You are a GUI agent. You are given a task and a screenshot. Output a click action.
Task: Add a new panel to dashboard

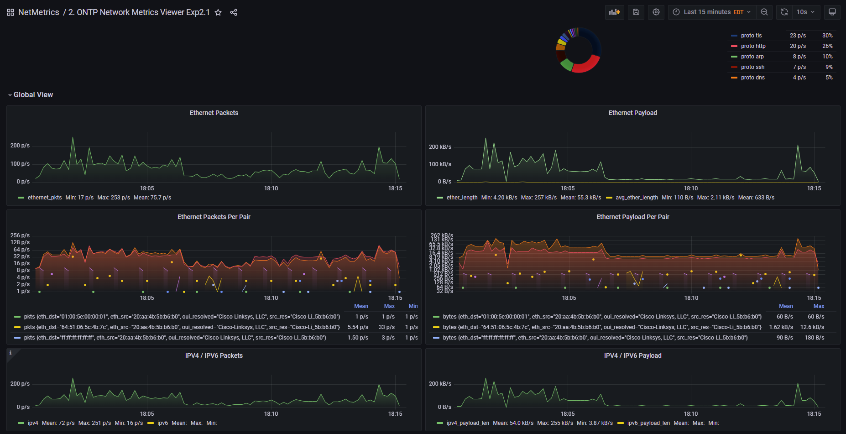tap(615, 12)
